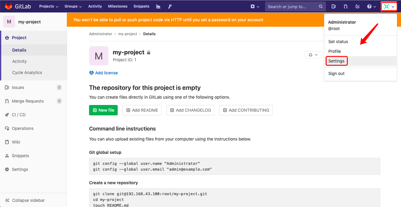The height and width of the screenshot is (207, 401).
Task: Expand the Projects dropdown in navbar
Action: point(49,6)
